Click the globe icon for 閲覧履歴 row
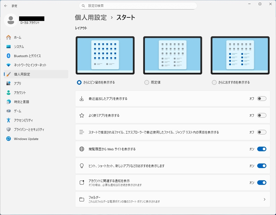 point(82,149)
